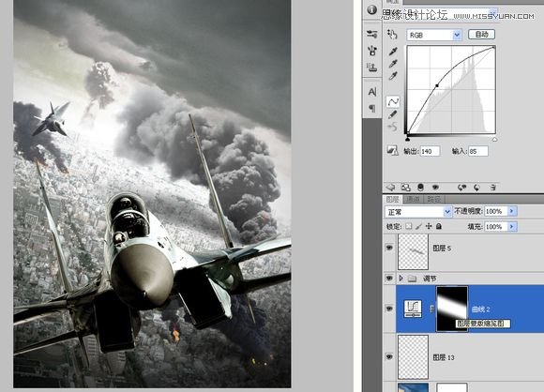544x392 pixels.
Task: Click the 自动 auto button
Action: [481, 34]
